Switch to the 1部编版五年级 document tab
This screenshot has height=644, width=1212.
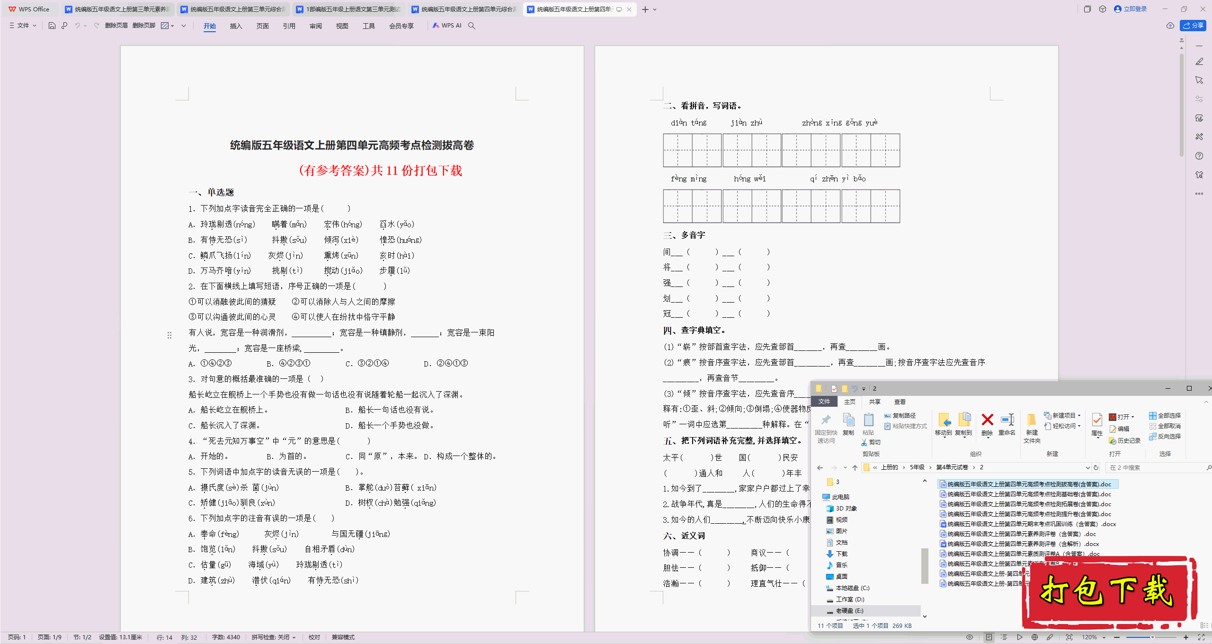pos(348,9)
